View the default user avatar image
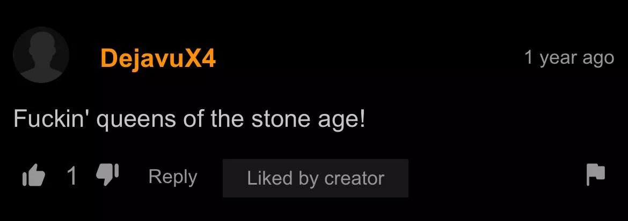Screen dimensions: 628x221 pyautogui.click(x=41, y=55)
